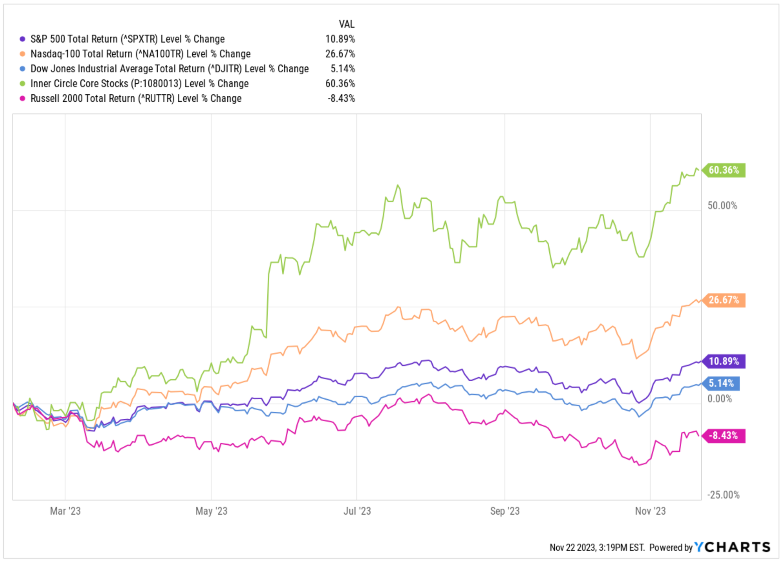The image size is (783, 562).
Task: Click the Nov '23 axis label
Action: 650,511
